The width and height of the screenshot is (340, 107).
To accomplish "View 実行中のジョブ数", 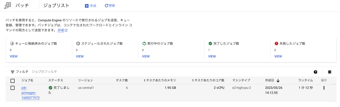I will pos(146,56).
